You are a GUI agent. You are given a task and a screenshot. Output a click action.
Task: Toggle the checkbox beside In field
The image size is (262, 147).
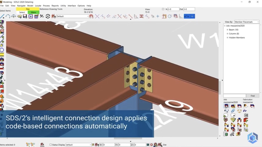[x=163, y=9]
